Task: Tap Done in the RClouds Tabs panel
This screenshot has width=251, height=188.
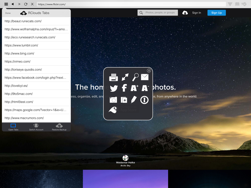Action: 8,13
